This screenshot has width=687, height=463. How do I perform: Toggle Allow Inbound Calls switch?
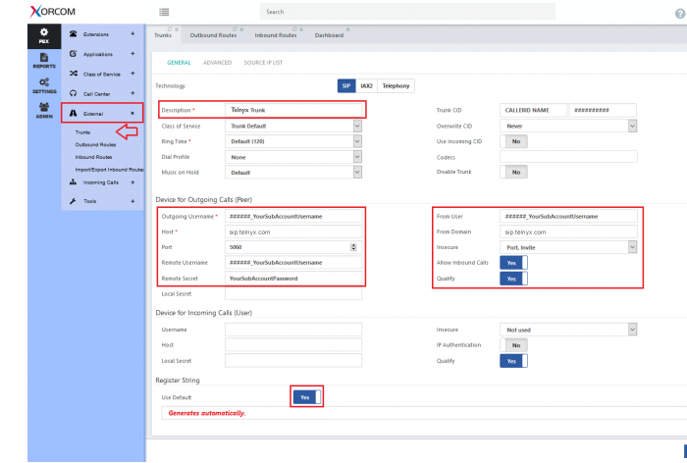pos(513,263)
